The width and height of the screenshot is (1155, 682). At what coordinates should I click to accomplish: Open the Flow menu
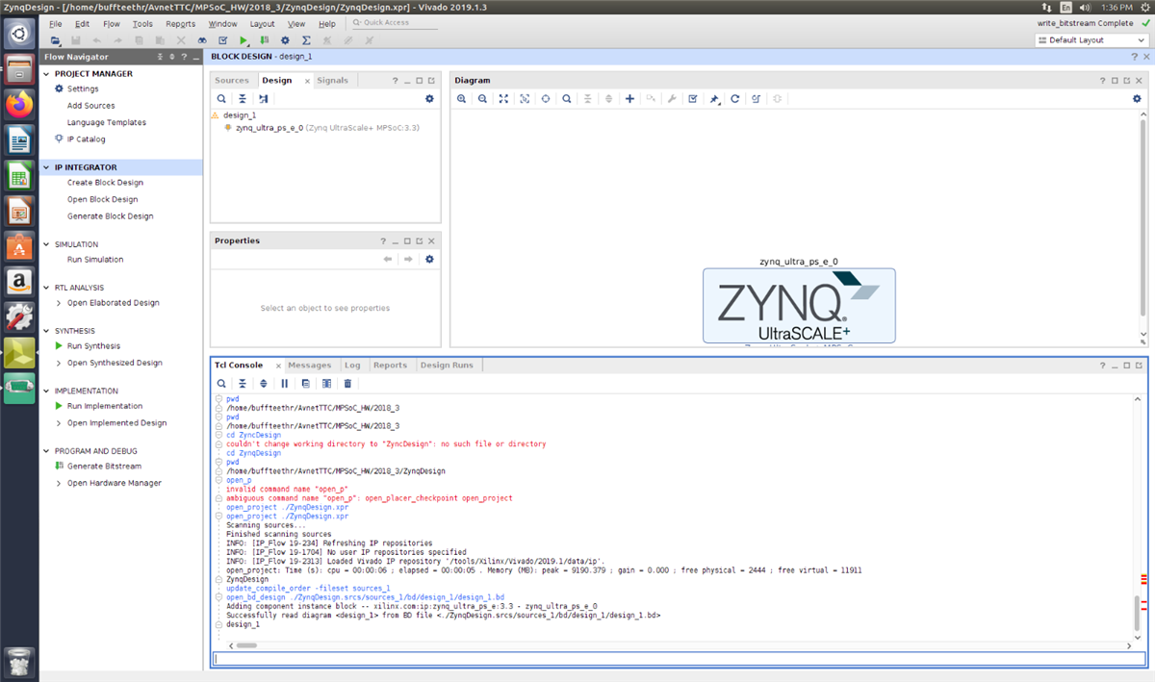112,23
